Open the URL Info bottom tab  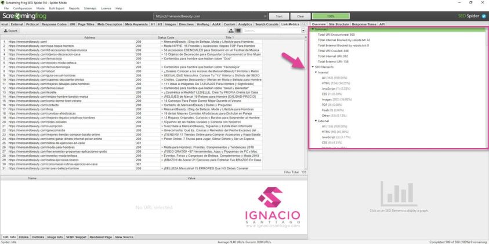pyautogui.click(x=9, y=237)
